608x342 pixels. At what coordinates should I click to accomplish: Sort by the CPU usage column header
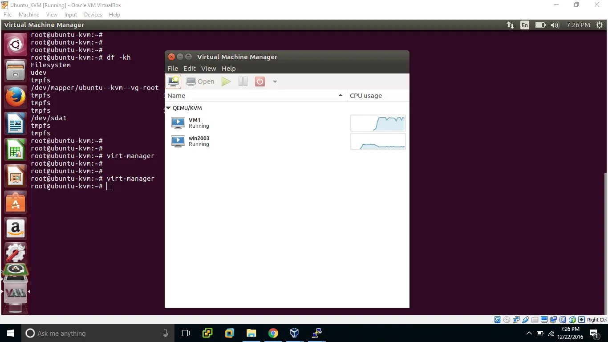(378, 96)
